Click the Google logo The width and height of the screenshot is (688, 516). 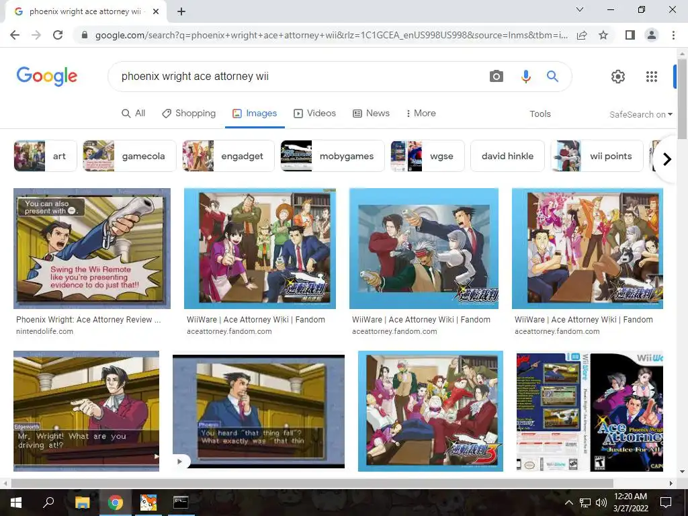pos(47,77)
